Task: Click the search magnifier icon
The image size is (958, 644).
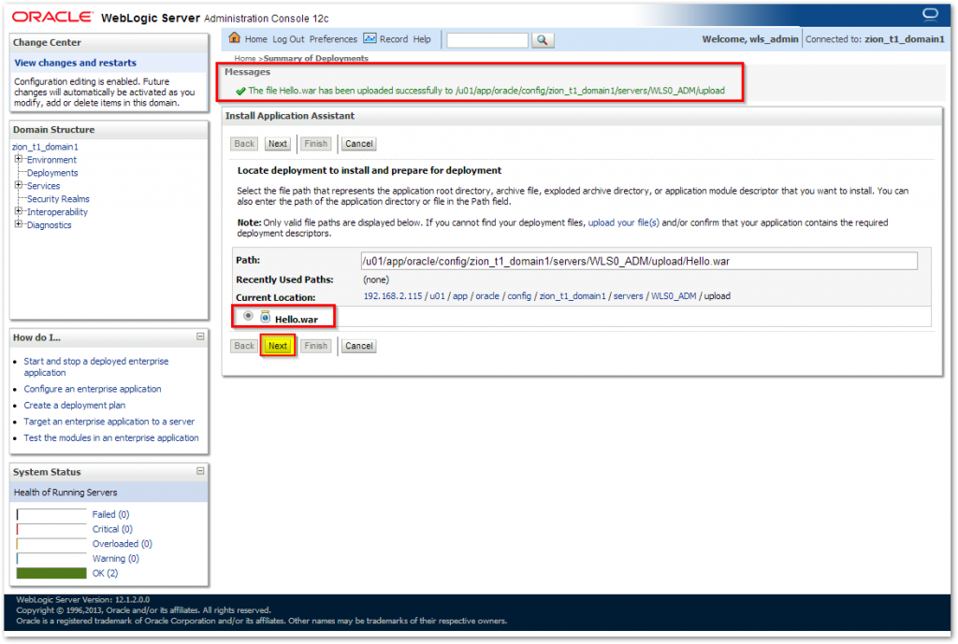Action: coord(542,40)
